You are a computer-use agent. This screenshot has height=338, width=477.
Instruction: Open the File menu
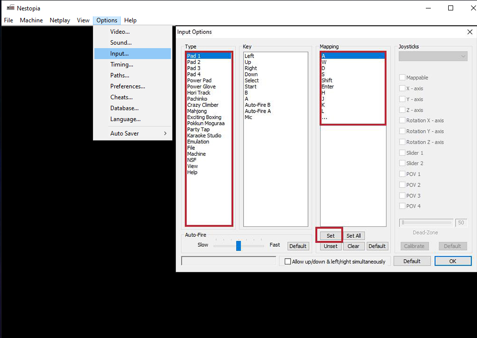point(8,20)
